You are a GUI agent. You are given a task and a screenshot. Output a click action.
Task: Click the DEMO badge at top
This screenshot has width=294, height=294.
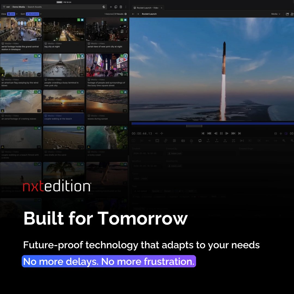tap(59, 2)
